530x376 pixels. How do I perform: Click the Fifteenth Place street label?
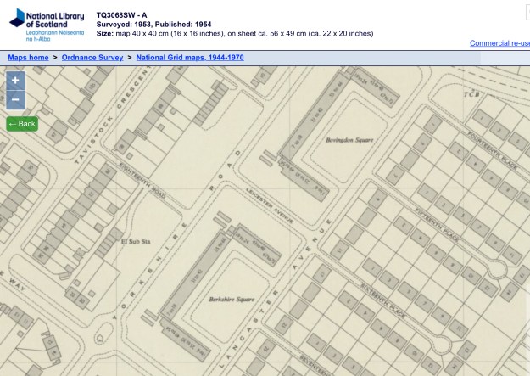pyautogui.click(x=438, y=222)
